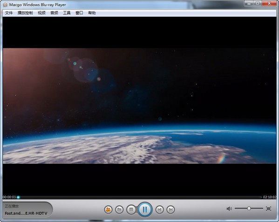This screenshot has height=222, width=279.
Task: Open file using folder icon
Action: point(119,210)
